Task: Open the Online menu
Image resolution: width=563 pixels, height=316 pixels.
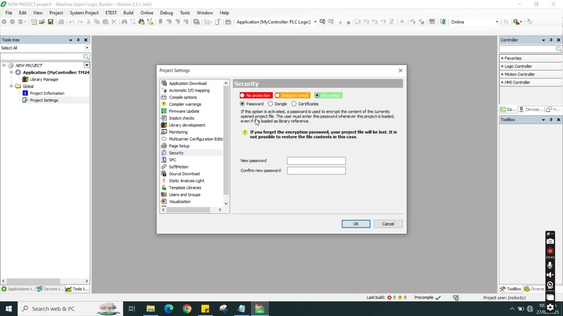Action: pos(147,13)
